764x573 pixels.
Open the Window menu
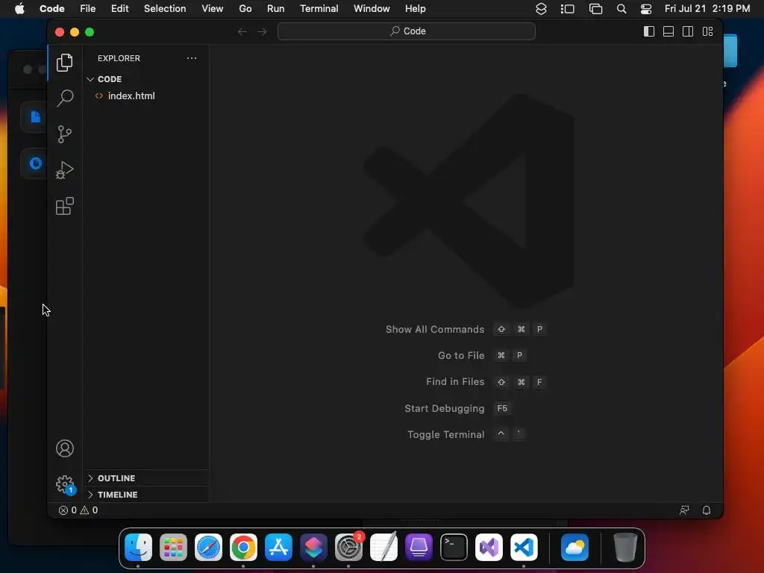372,9
